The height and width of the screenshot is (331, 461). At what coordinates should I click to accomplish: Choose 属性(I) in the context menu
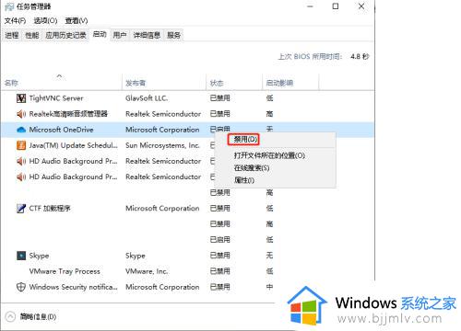point(244,180)
